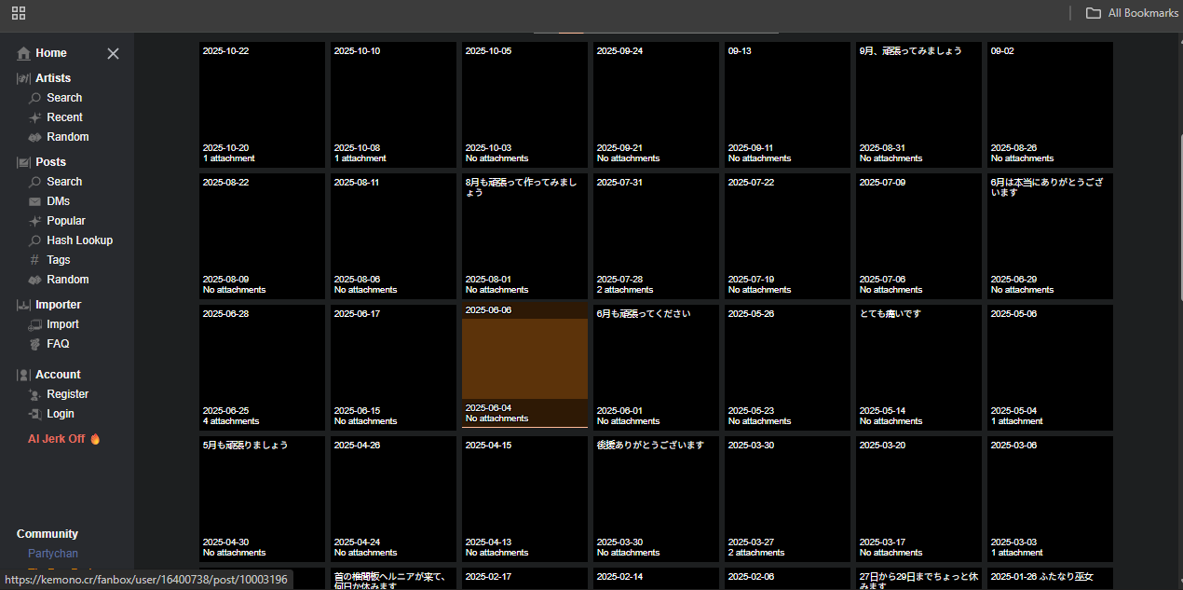Open the FAQ page
Screen dimensions: 1183x590
click(58, 344)
